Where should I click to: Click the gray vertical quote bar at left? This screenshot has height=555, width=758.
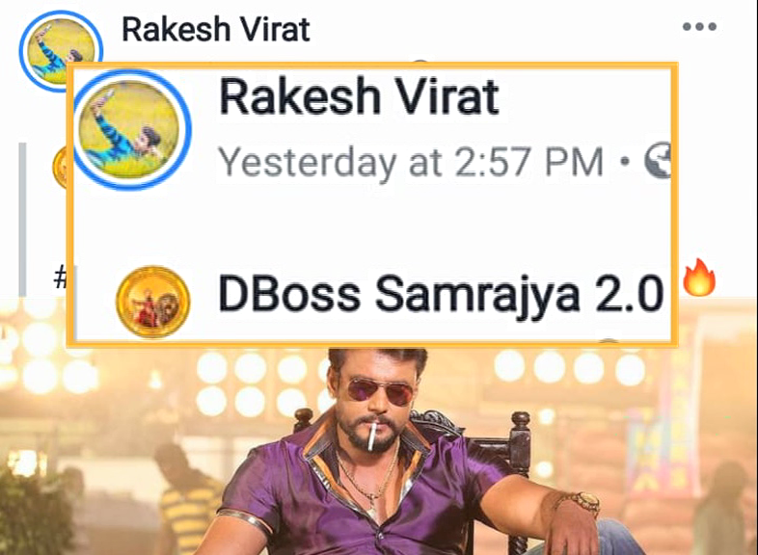pyautogui.click(x=22, y=220)
